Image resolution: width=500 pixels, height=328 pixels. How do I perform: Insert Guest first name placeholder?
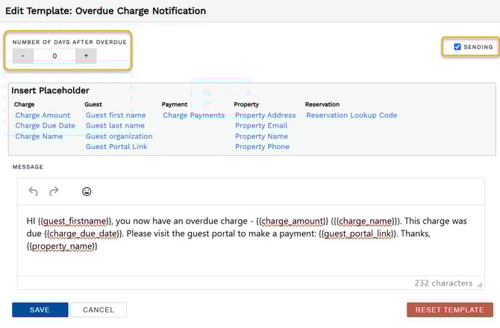click(x=116, y=116)
